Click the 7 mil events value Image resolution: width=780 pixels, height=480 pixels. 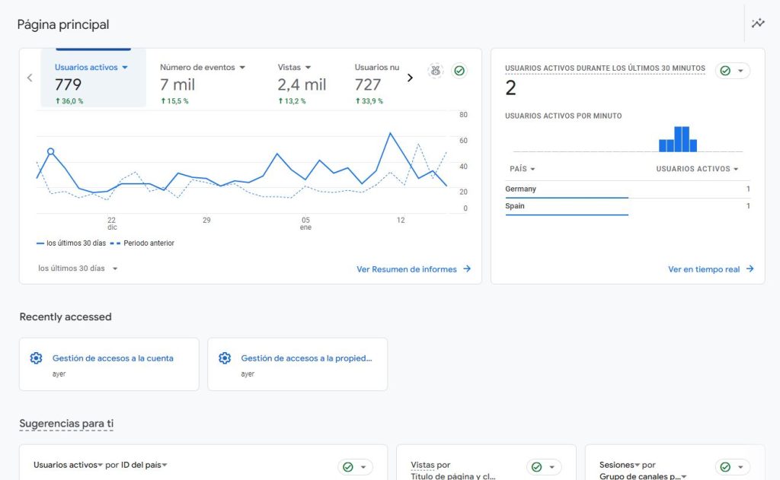click(177, 84)
